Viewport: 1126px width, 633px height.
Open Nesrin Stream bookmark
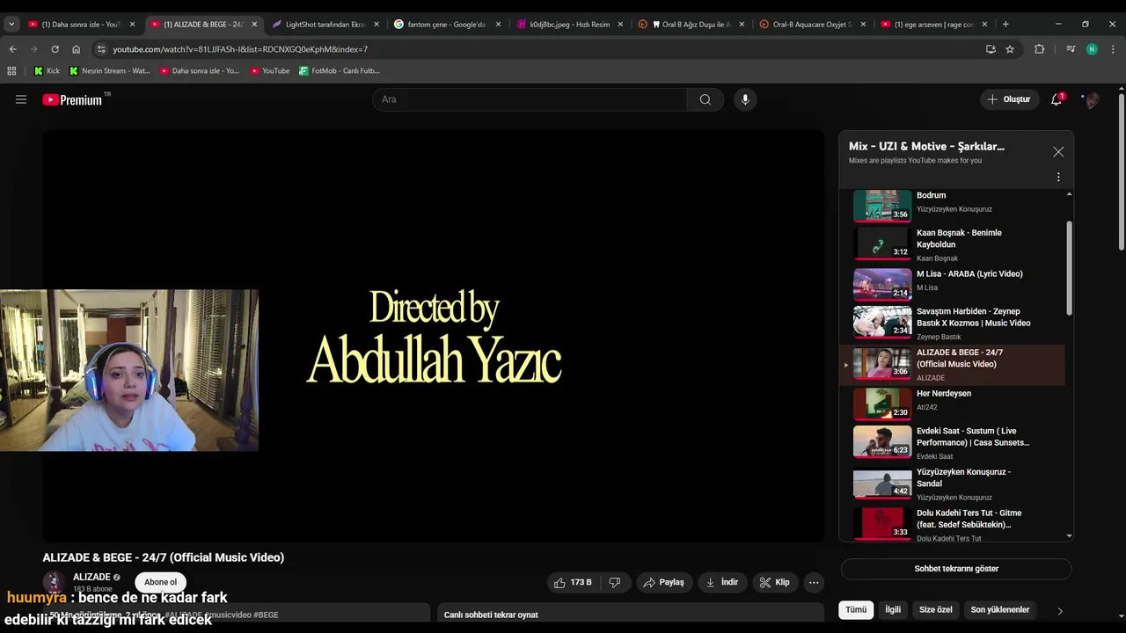[110, 70]
